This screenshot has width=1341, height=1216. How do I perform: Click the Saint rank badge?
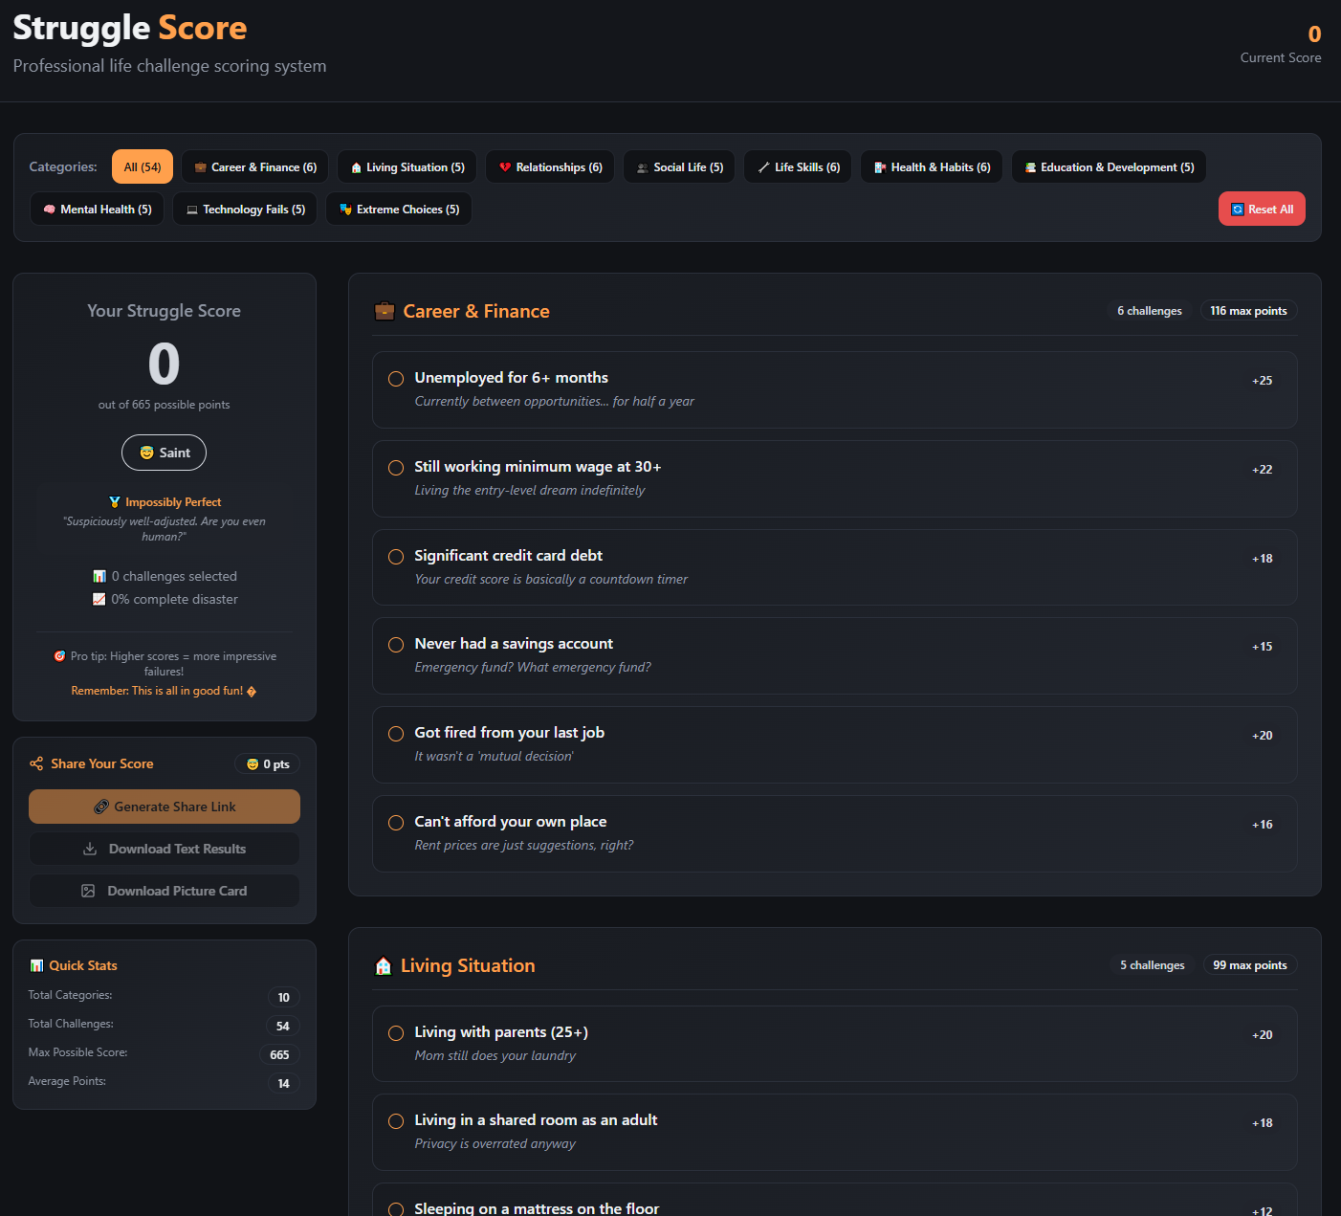164,452
